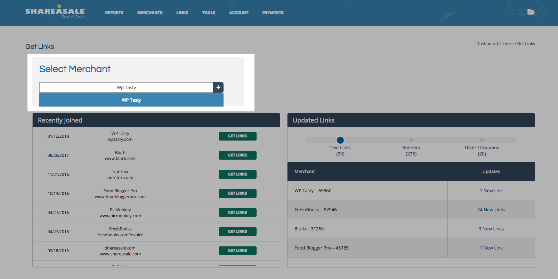This screenshot has width=558, height=279.
Task: Click the Updates column header
Action: pos(491,171)
